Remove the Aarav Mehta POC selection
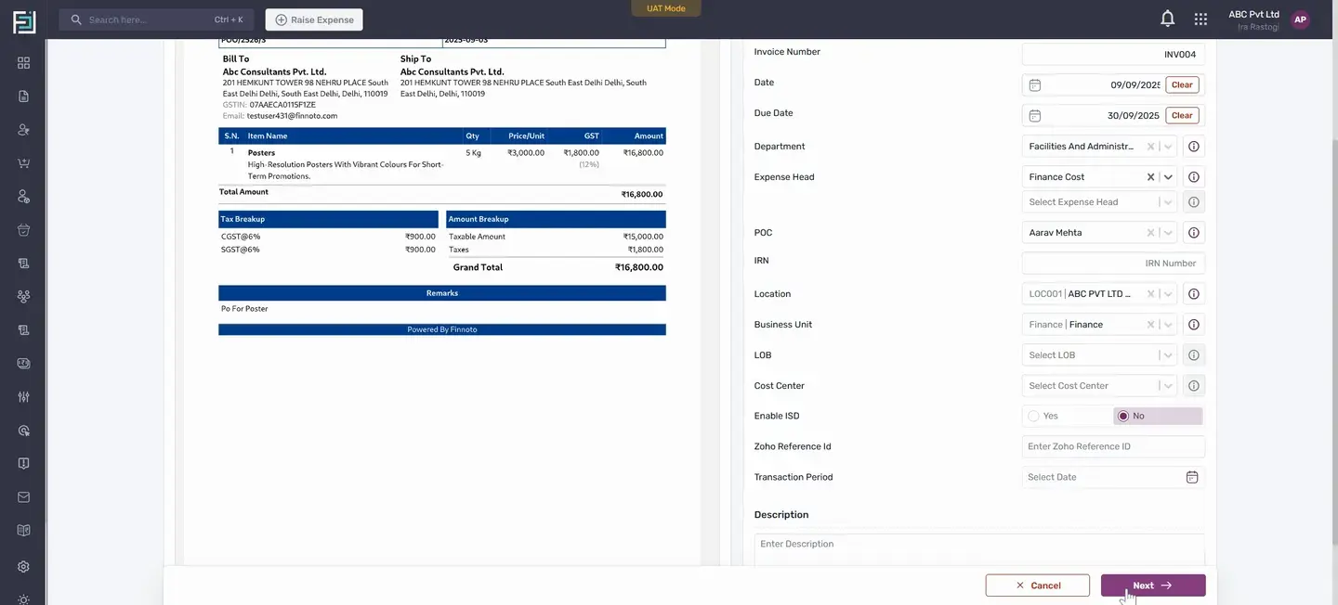 [1151, 233]
